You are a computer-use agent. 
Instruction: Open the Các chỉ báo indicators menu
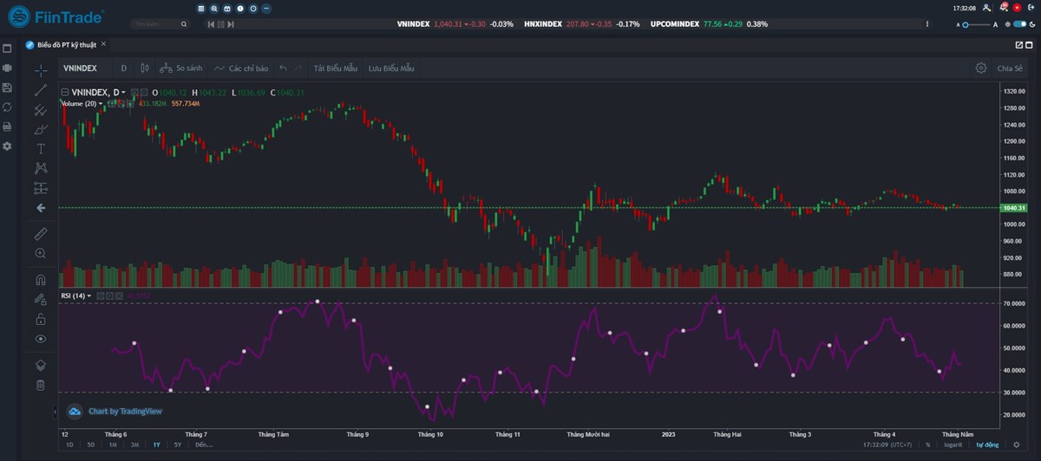point(241,68)
